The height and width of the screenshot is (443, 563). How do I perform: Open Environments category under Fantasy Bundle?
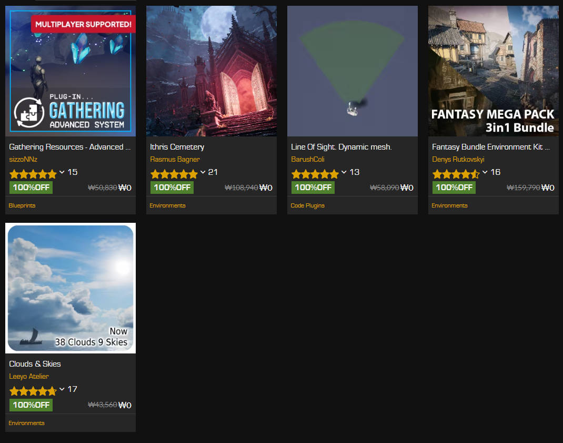point(449,205)
